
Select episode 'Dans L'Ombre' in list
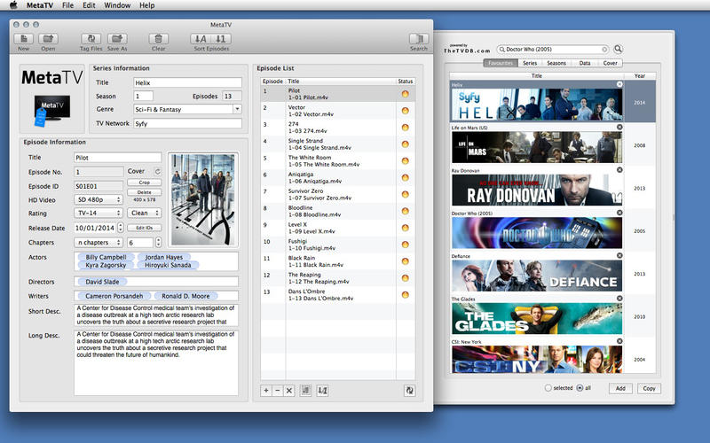(x=337, y=295)
